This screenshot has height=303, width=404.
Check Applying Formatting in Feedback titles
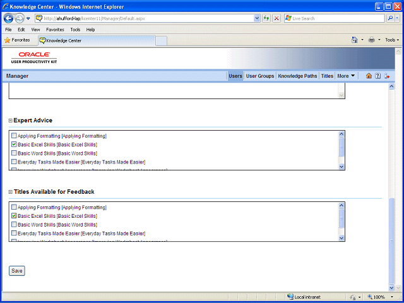[x=14, y=207]
